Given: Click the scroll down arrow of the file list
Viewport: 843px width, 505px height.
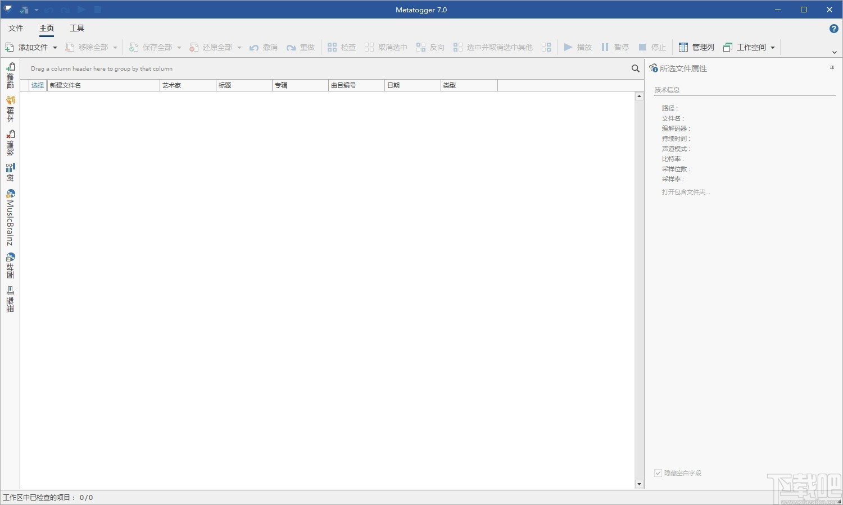Looking at the screenshot, I should [x=639, y=484].
